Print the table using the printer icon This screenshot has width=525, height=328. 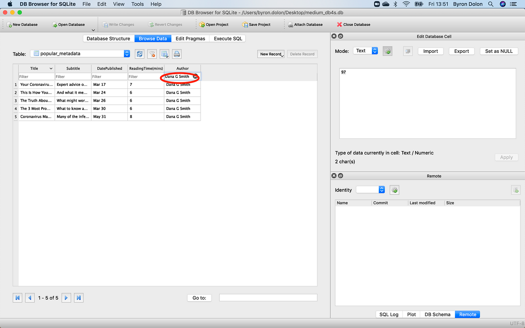tap(177, 54)
